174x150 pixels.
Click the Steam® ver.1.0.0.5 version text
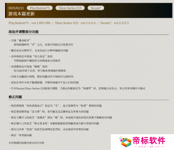tap(115, 23)
